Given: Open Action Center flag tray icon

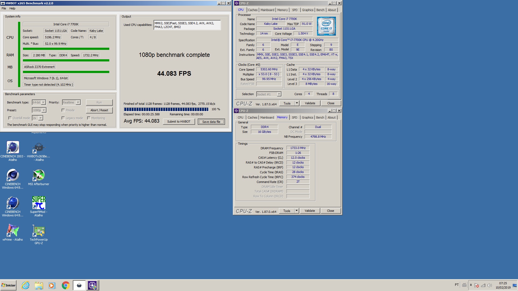Looking at the screenshot, I should coord(477,285).
